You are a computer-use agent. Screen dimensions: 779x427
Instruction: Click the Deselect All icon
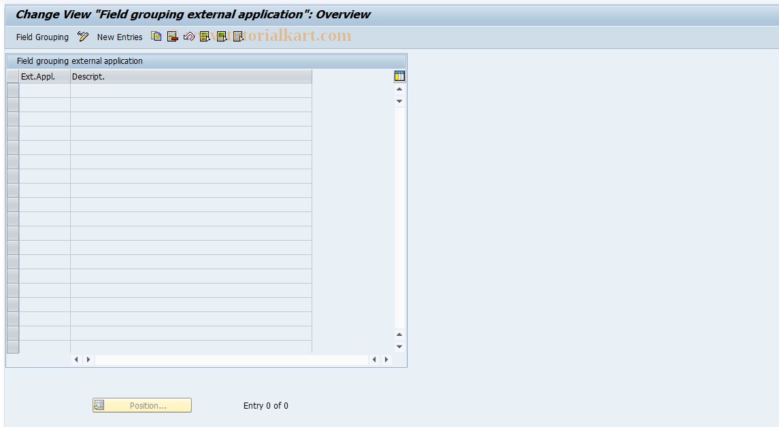click(238, 37)
